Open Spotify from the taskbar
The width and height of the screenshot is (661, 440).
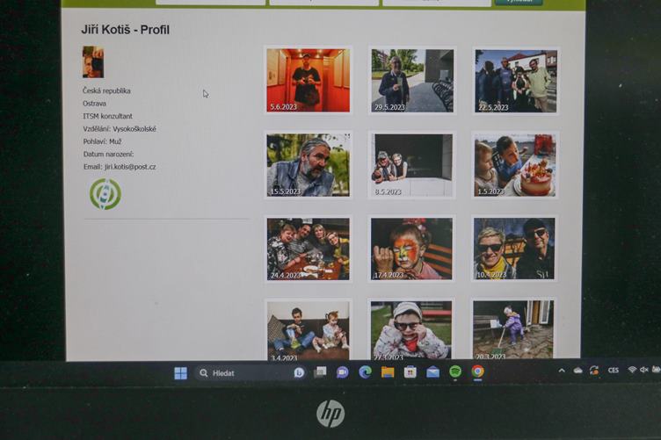454,371
